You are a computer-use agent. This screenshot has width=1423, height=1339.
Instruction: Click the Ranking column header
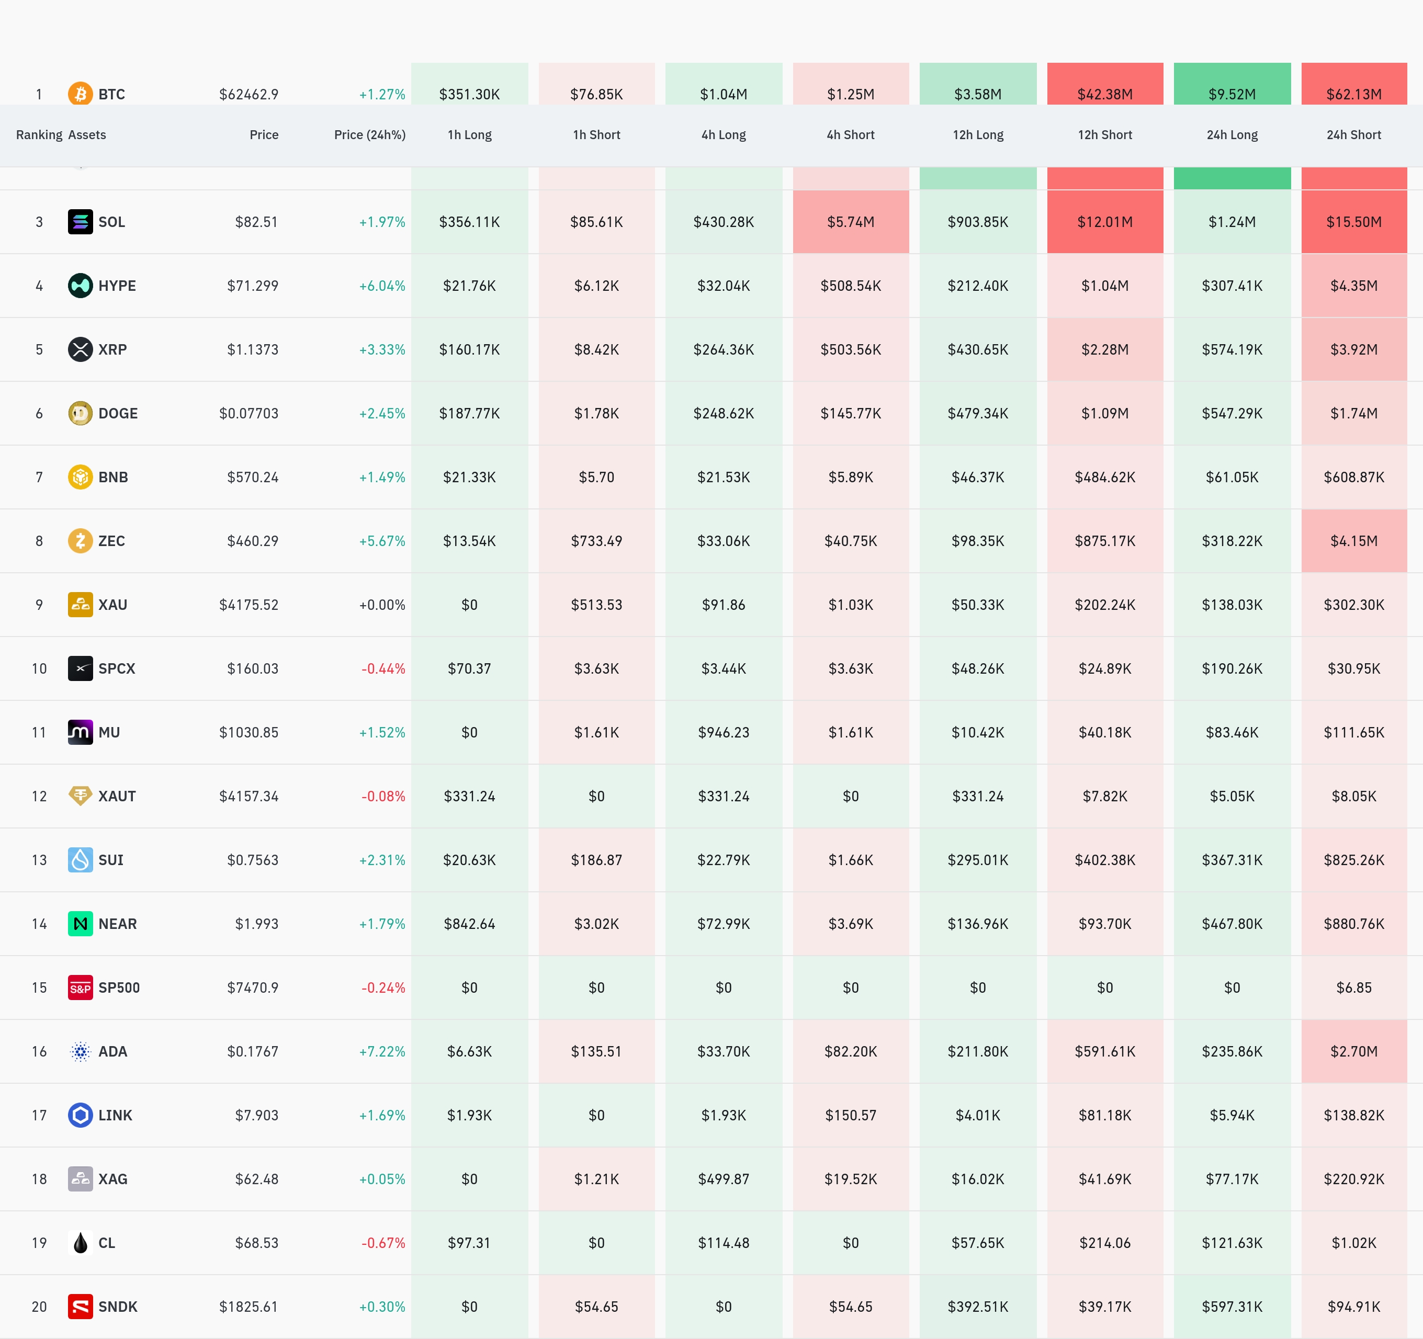[x=39, y=134]
